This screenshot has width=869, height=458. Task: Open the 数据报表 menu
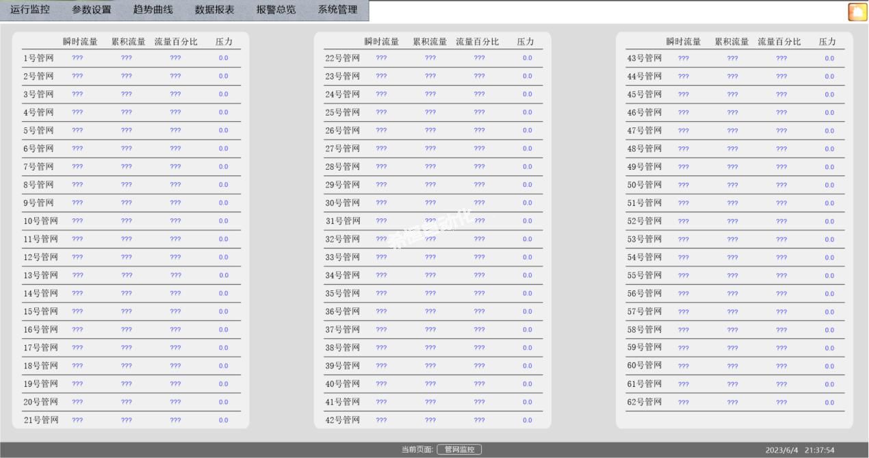click(x=215, y=10)
